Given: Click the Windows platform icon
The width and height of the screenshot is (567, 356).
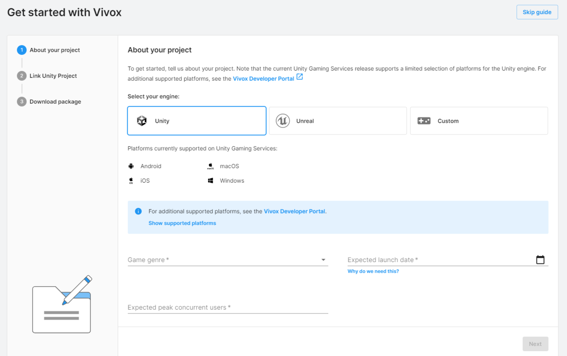Looking at the screenshot, I should pyautogui.click(x=211, y=181).
